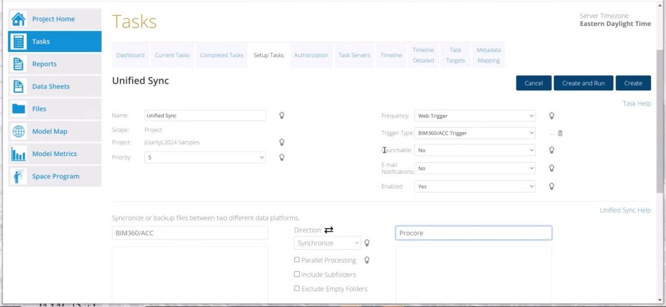Click the Data Sheets icon
Screen dimensions: 666x307
tap(19, 87)
